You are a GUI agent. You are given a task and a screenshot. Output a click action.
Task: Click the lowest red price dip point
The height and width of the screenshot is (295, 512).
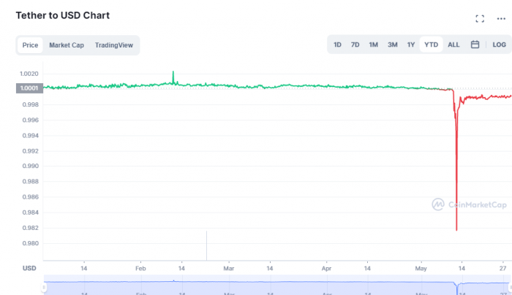[456, 230]
